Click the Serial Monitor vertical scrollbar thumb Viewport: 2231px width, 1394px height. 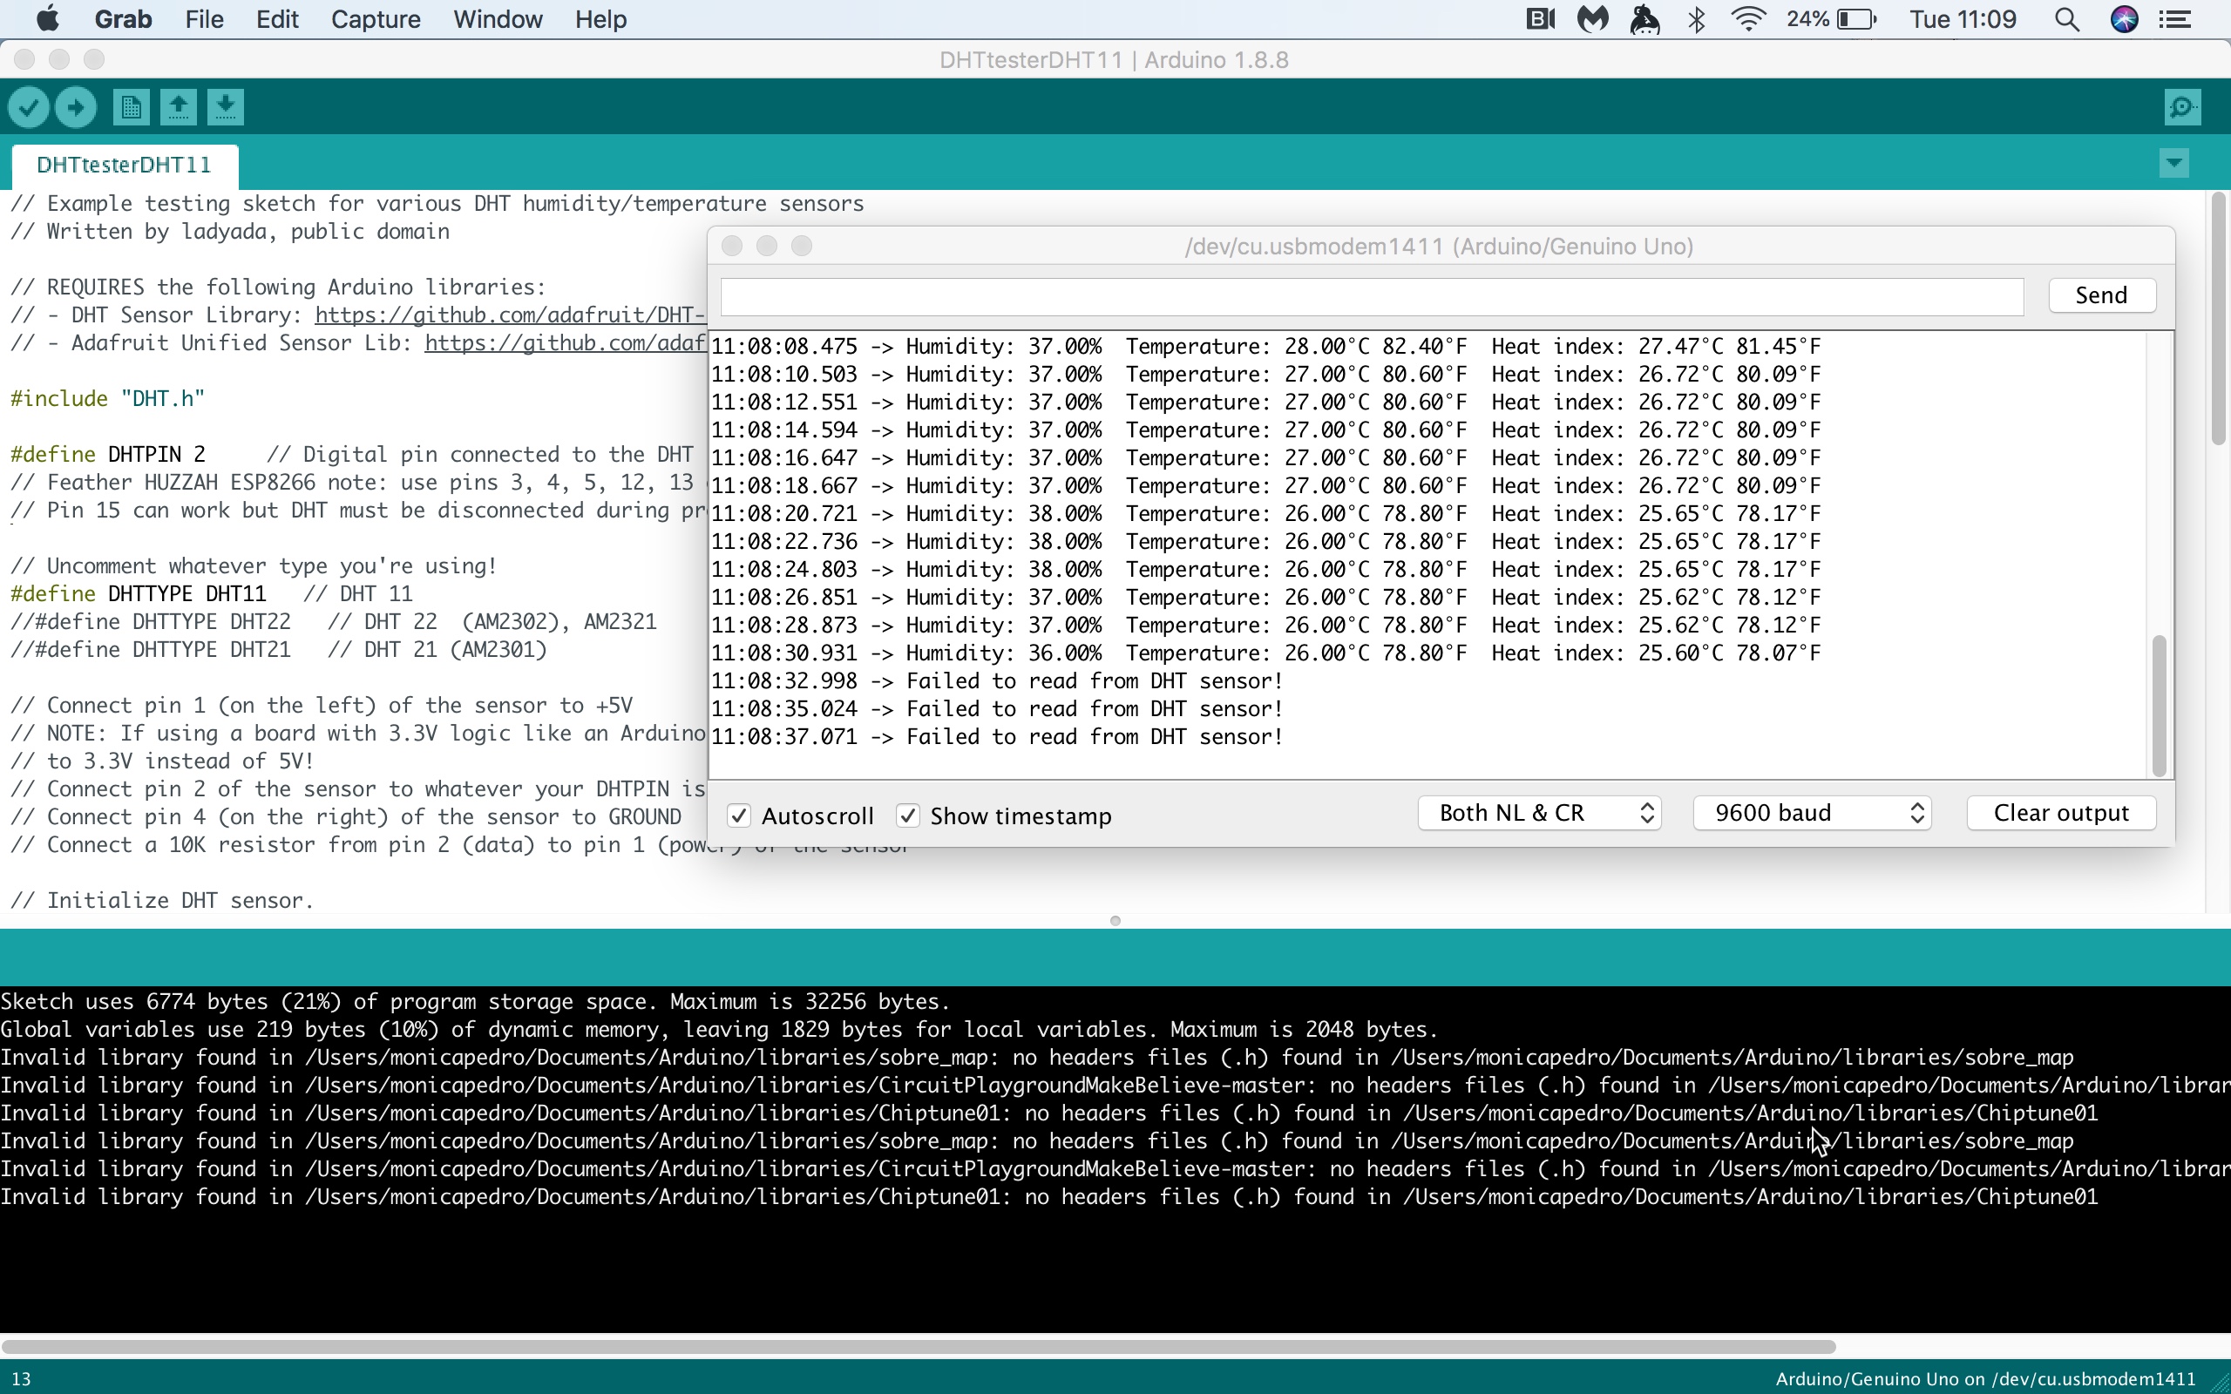[x=2159, y=706]
